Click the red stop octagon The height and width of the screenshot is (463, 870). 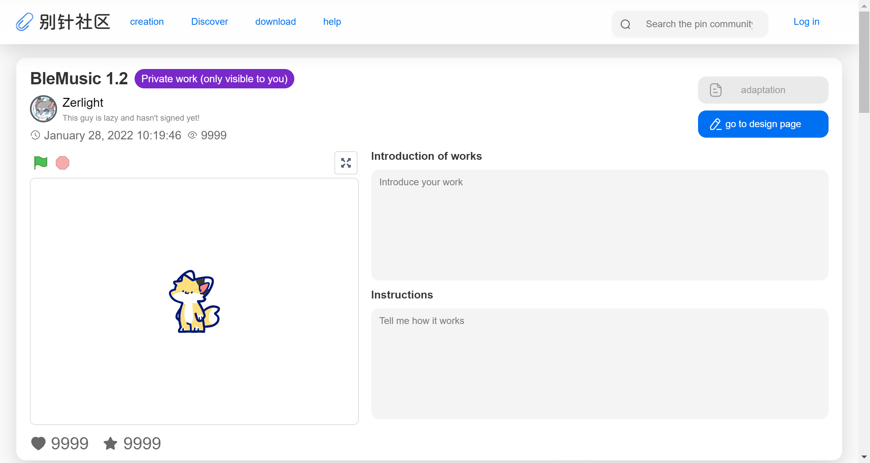[x=63, y=163]
